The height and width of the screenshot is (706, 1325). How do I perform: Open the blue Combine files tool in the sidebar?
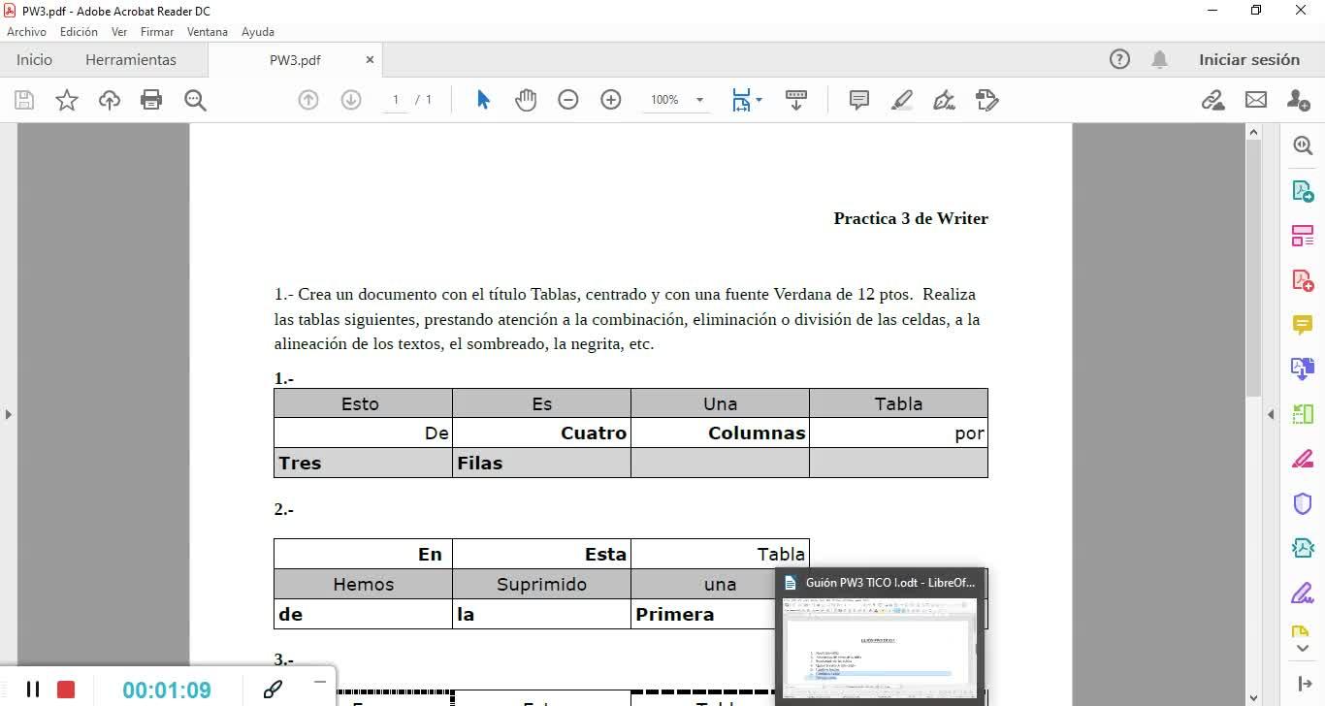point(1303,369)
